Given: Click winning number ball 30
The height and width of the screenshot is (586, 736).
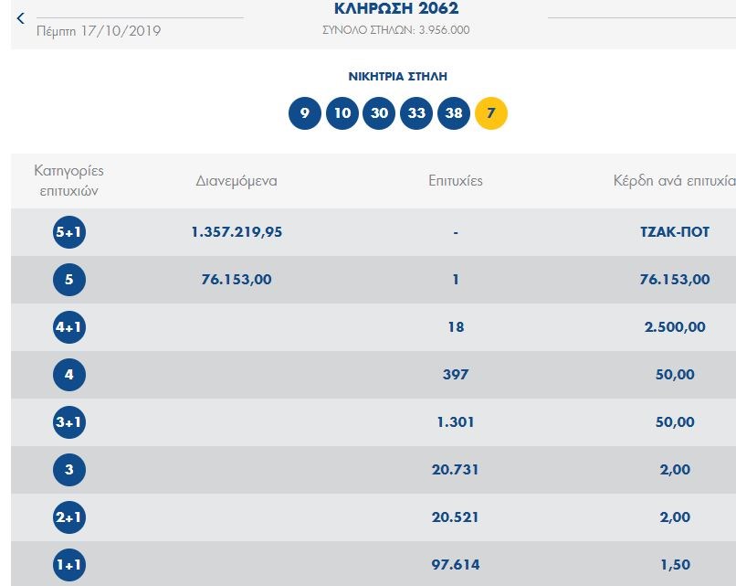Looking at the screenshot, I should [379, 114].
